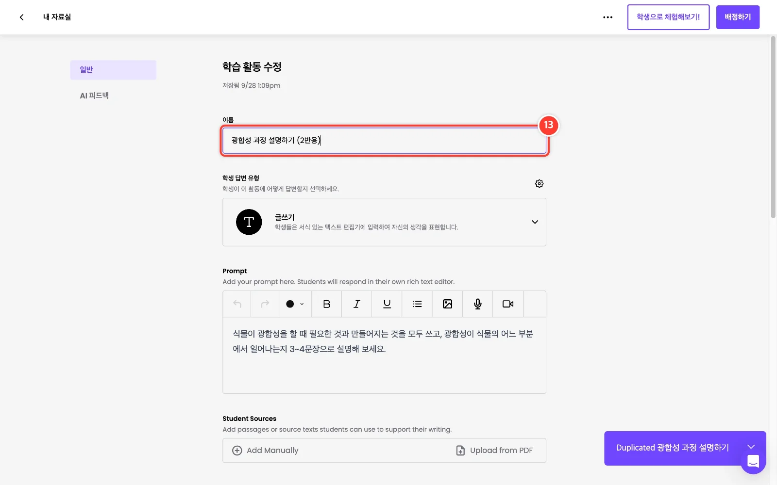Insert a bulleted list in prompt

point(417,304)
